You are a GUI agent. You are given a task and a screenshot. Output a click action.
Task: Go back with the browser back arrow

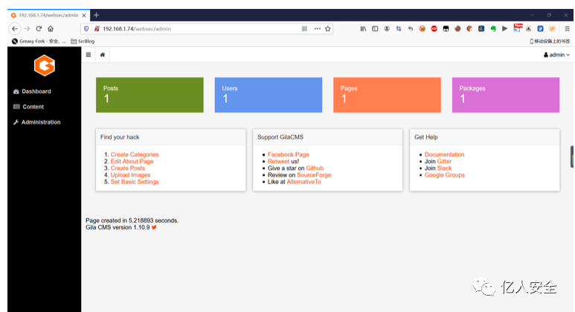point(15,28)
